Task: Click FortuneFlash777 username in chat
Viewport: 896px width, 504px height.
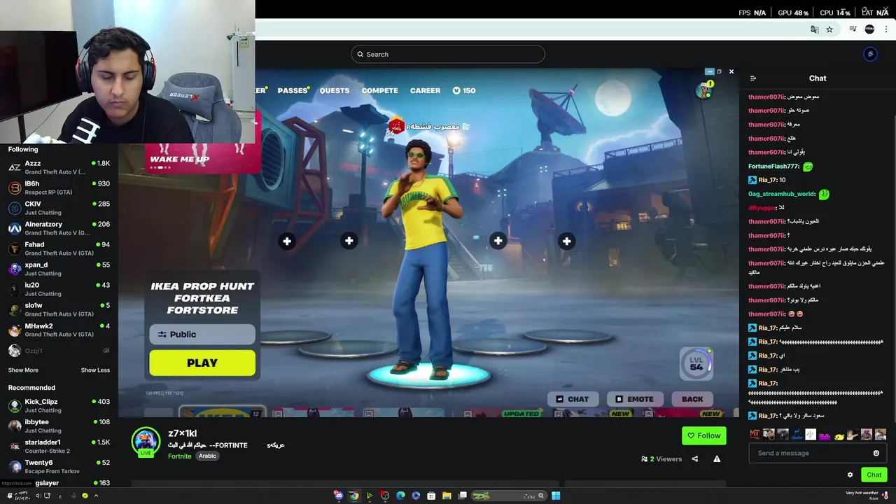Action: click(x=773, y=167)
